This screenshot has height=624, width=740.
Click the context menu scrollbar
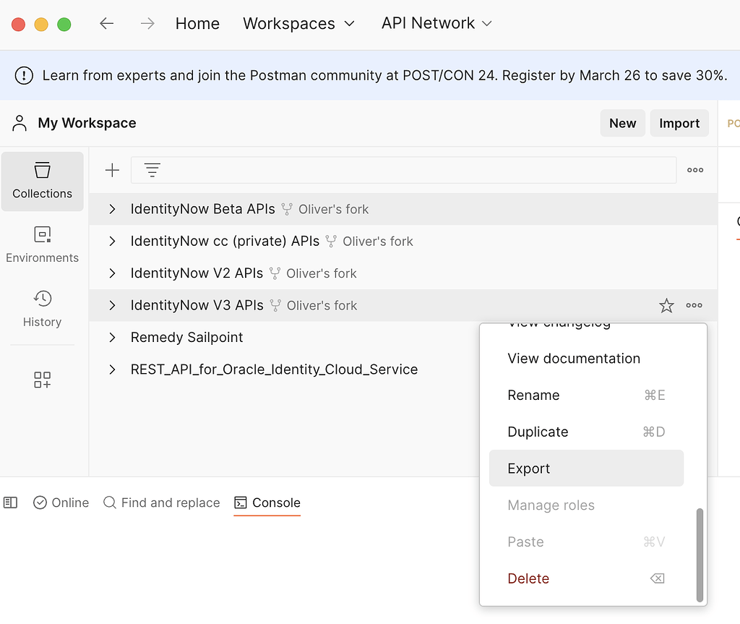pos(699,554)
